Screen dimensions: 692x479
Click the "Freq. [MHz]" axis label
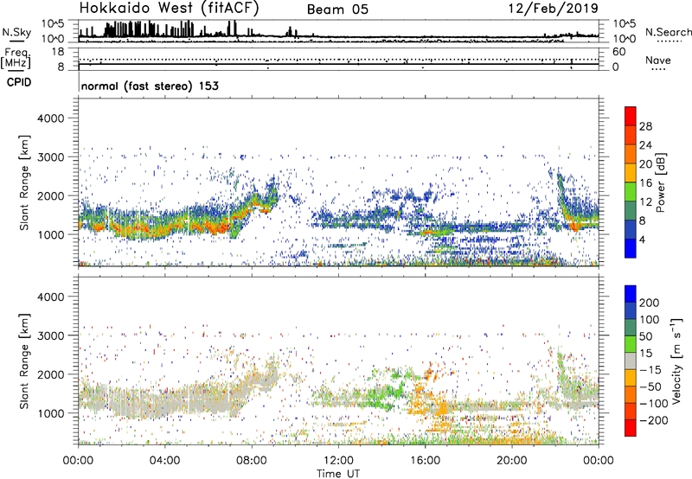[x=16, y=58]
